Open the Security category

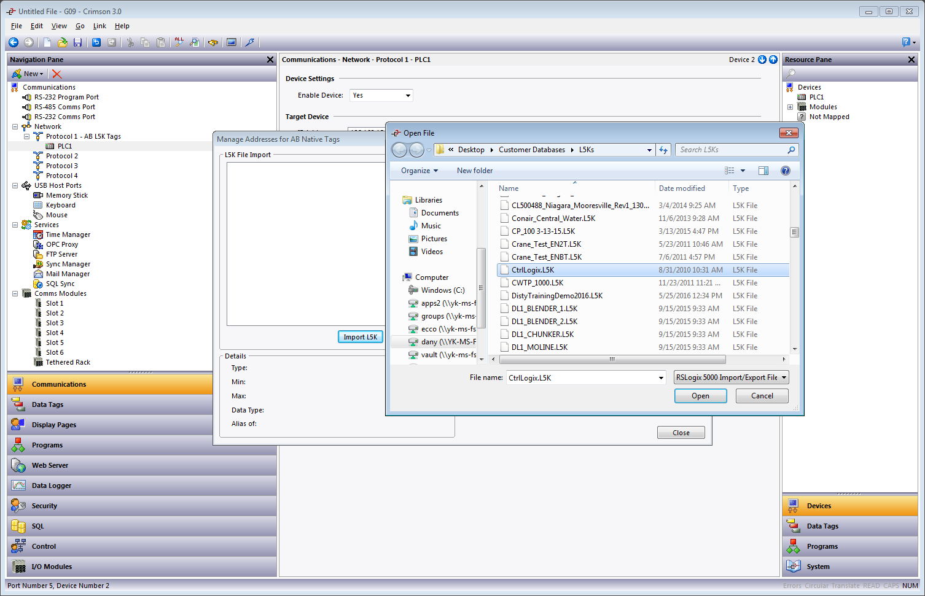coord(142,506)
